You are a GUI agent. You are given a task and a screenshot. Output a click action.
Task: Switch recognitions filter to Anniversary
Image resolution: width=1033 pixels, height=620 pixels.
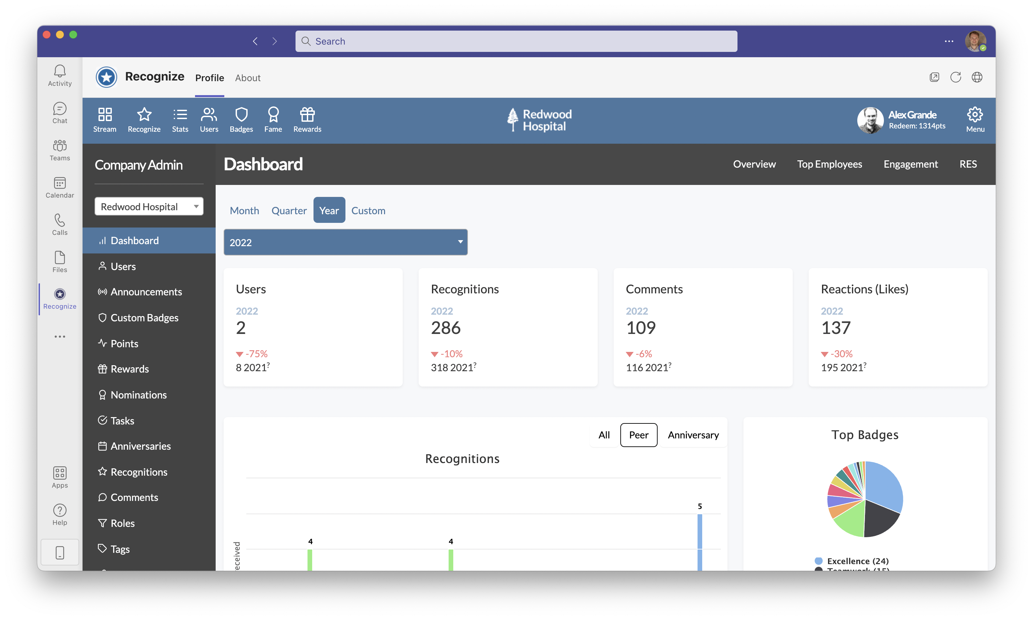point(693,435)
